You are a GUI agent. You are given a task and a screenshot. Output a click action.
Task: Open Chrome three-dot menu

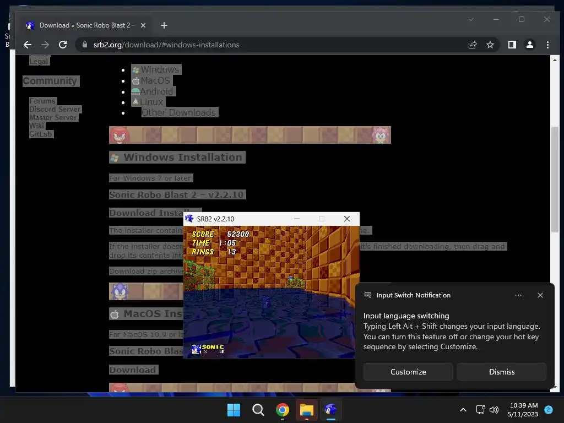[547, 45]
